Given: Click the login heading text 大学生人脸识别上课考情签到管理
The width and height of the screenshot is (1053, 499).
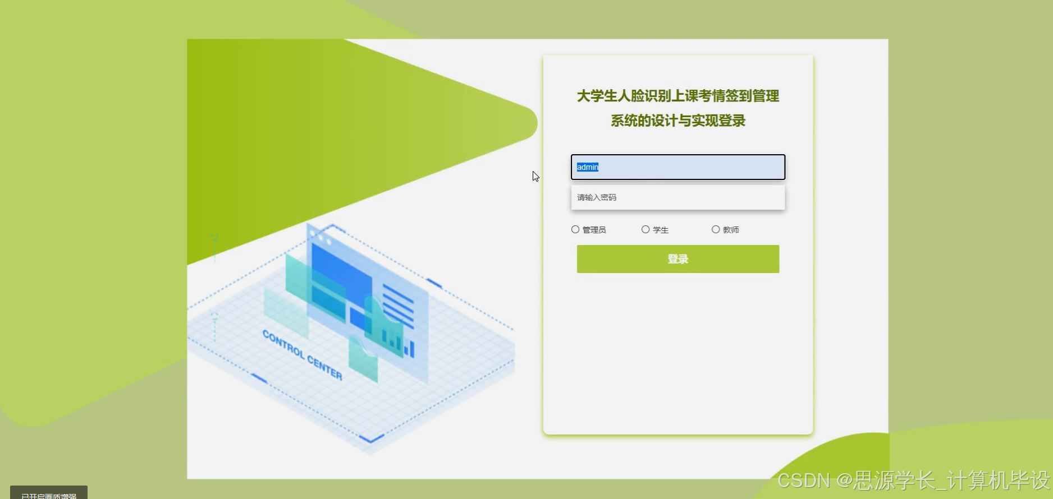Looking at the screenshot, I should [x=678, y=96].
